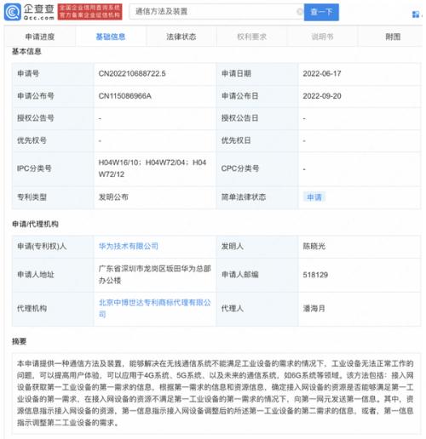The image size is (426, 439).
Task: Click the blue icon at top right
Action: point(416,14)
